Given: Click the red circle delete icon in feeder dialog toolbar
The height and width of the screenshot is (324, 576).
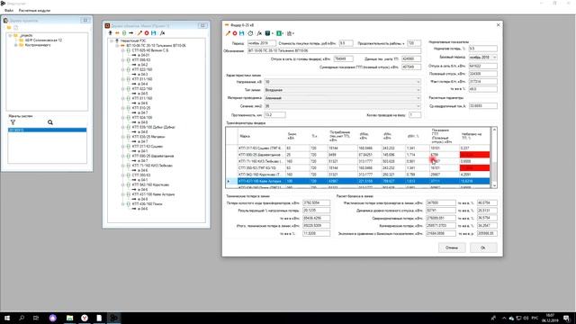Looking at the screenshot, I should (235, 33).
